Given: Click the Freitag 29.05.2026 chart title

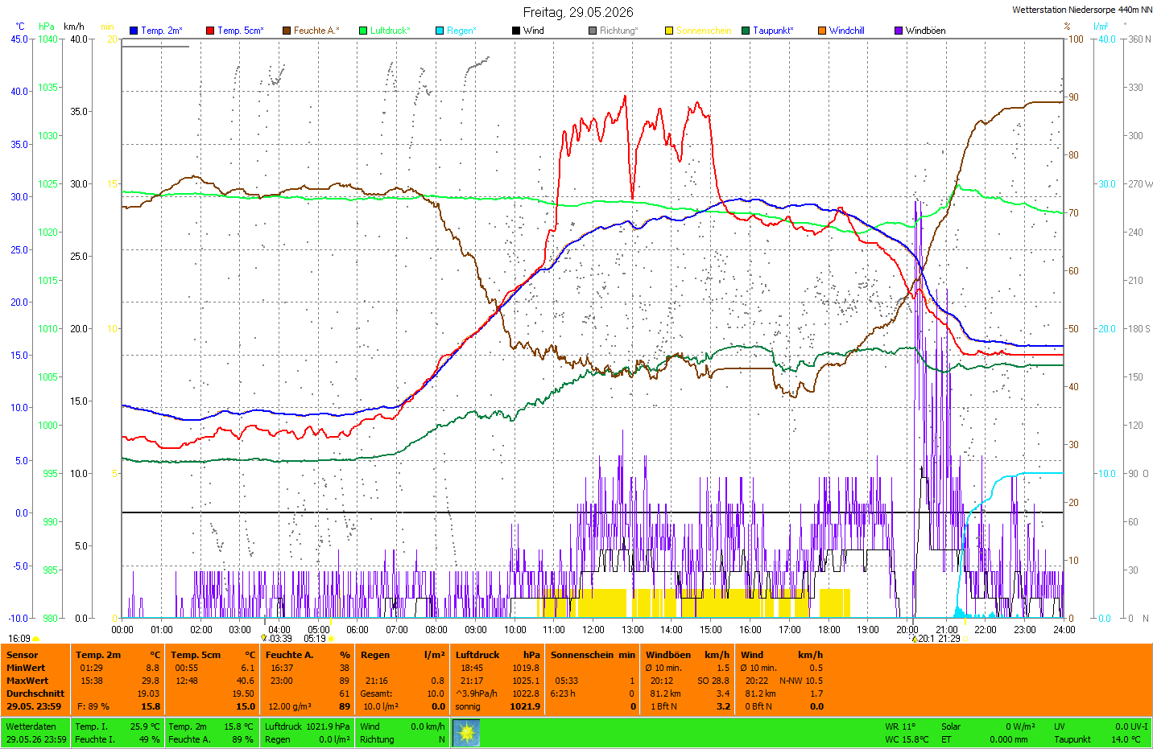Looking at the screenshot, I should point(578,12).
